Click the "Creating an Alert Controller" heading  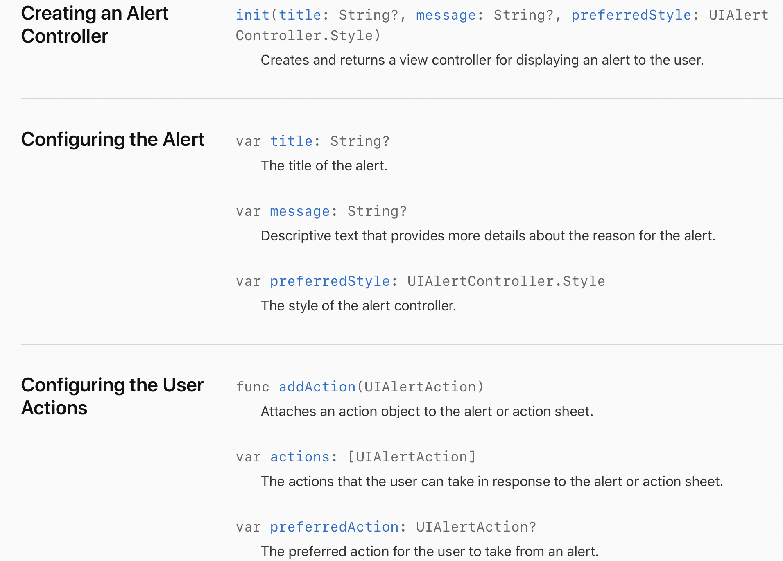click(95, 25)
